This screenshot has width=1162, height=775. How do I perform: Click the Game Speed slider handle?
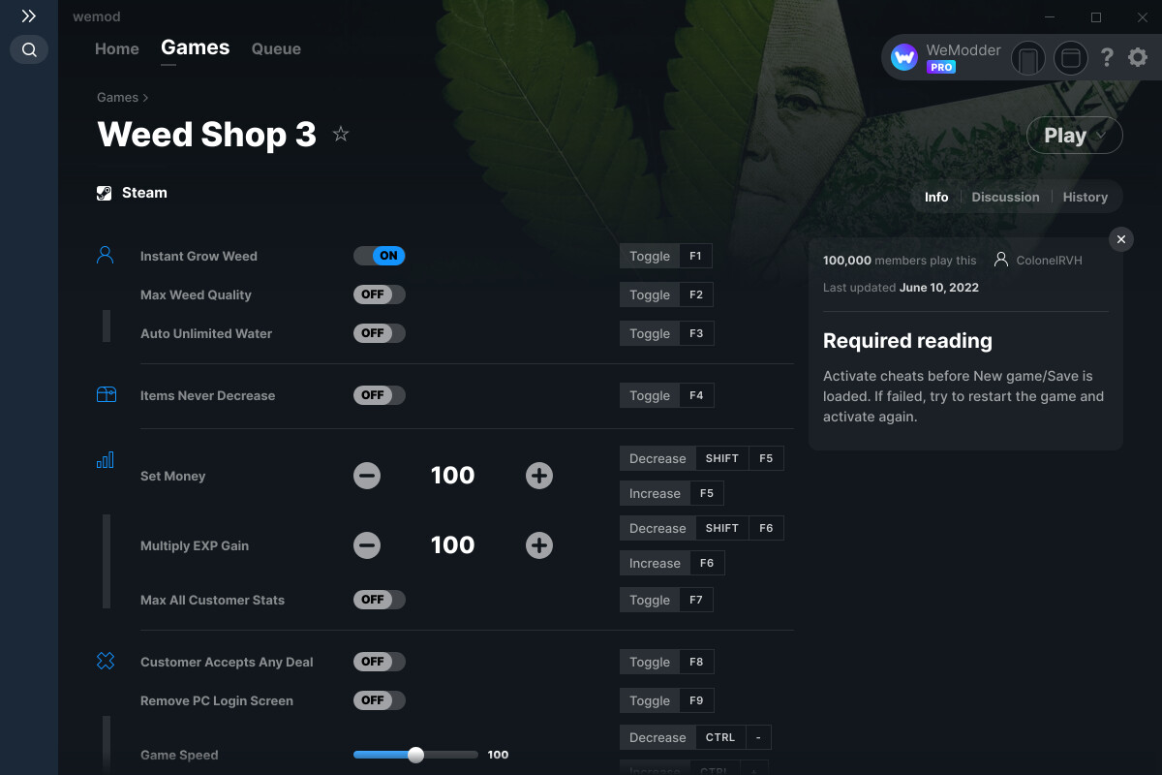[x=415, y=755]
